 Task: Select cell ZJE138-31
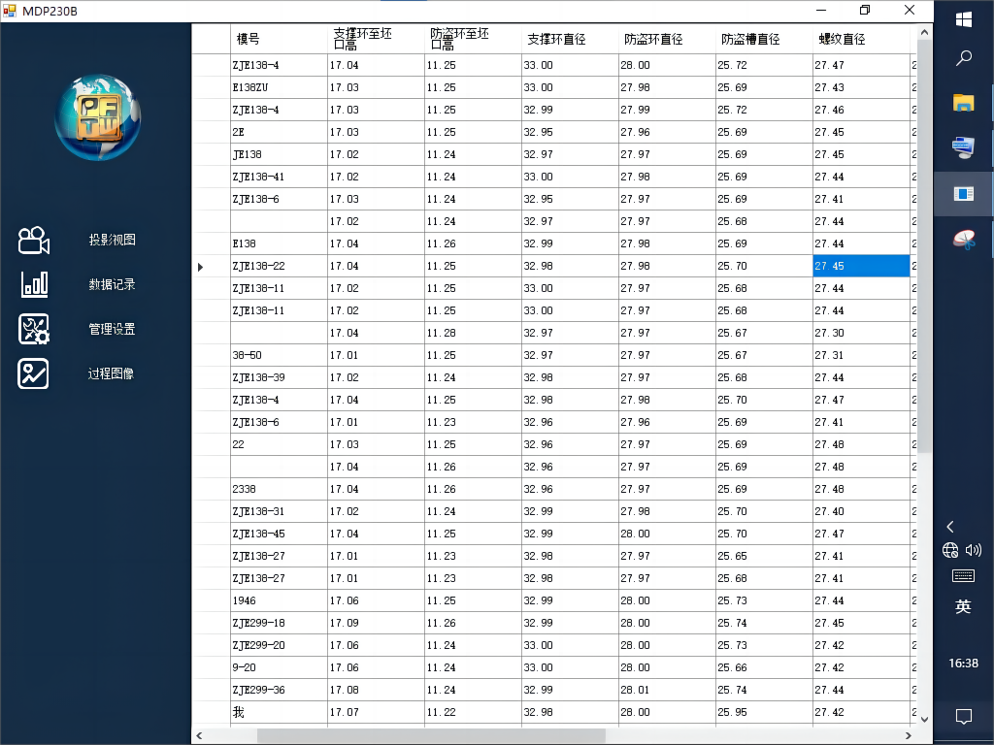tap(279, 511)
